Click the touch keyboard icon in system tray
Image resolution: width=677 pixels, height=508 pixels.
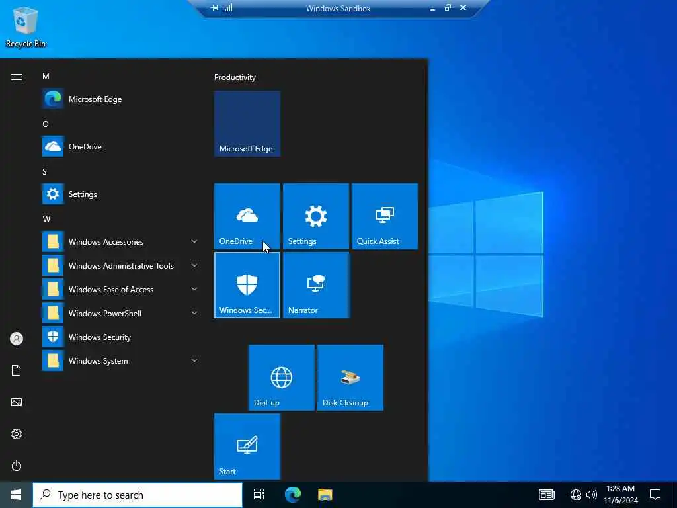point(547,495)
